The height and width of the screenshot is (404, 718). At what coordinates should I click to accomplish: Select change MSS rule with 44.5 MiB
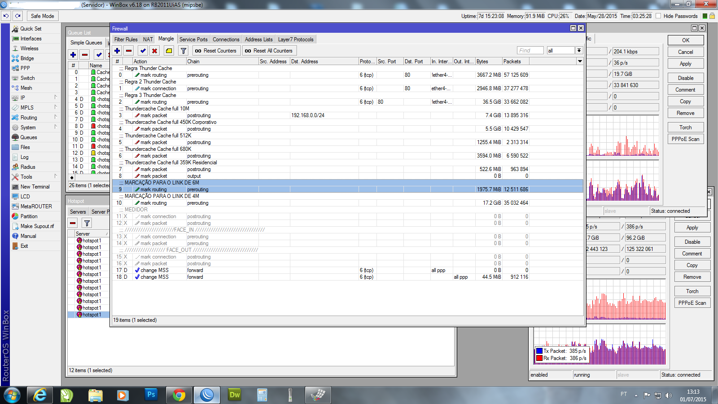click(348, 277)
